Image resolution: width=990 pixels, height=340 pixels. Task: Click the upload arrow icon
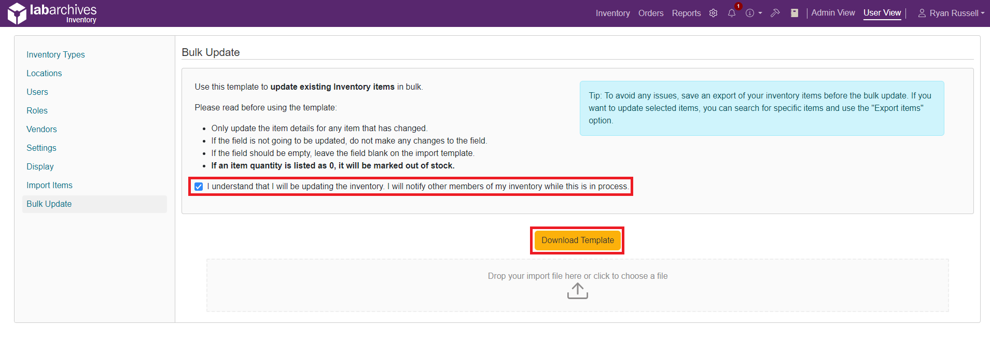point(577,291)
